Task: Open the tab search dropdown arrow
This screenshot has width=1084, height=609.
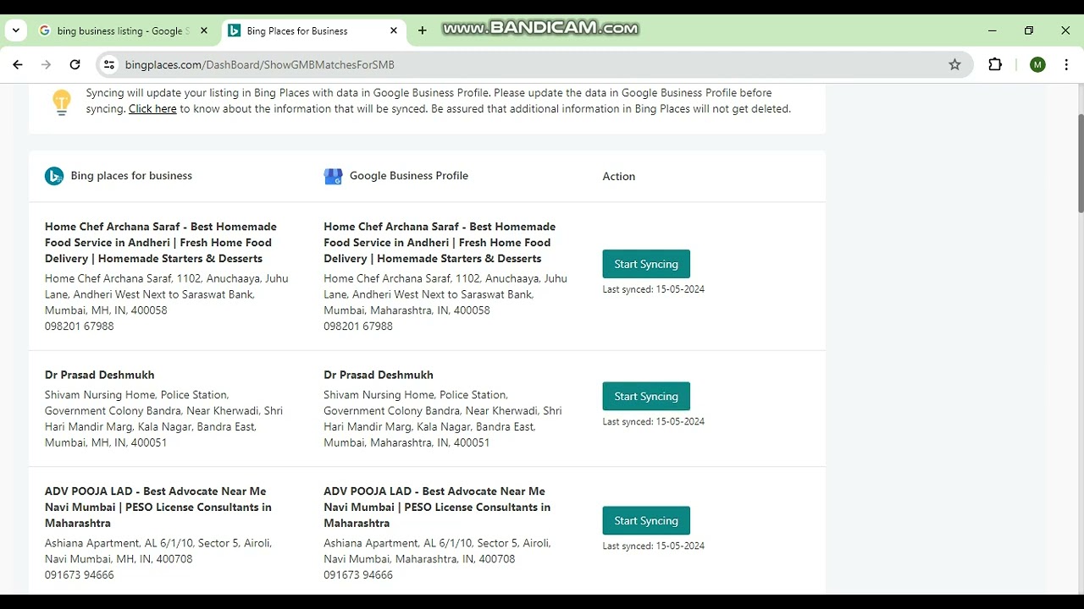Action: [15, 30]
